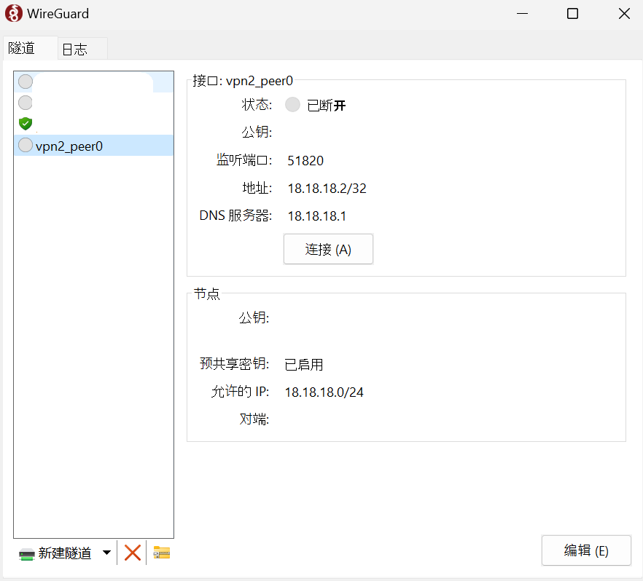Click the 已启用 preshared key value

click(304, 365)
